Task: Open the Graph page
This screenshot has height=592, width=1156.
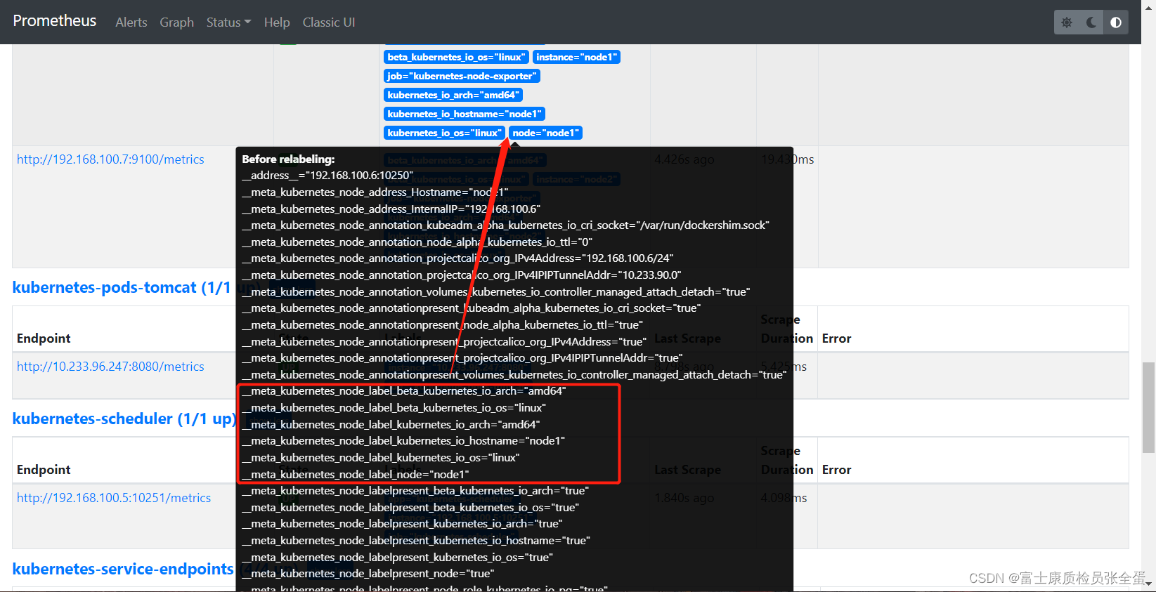Action: 176,22
